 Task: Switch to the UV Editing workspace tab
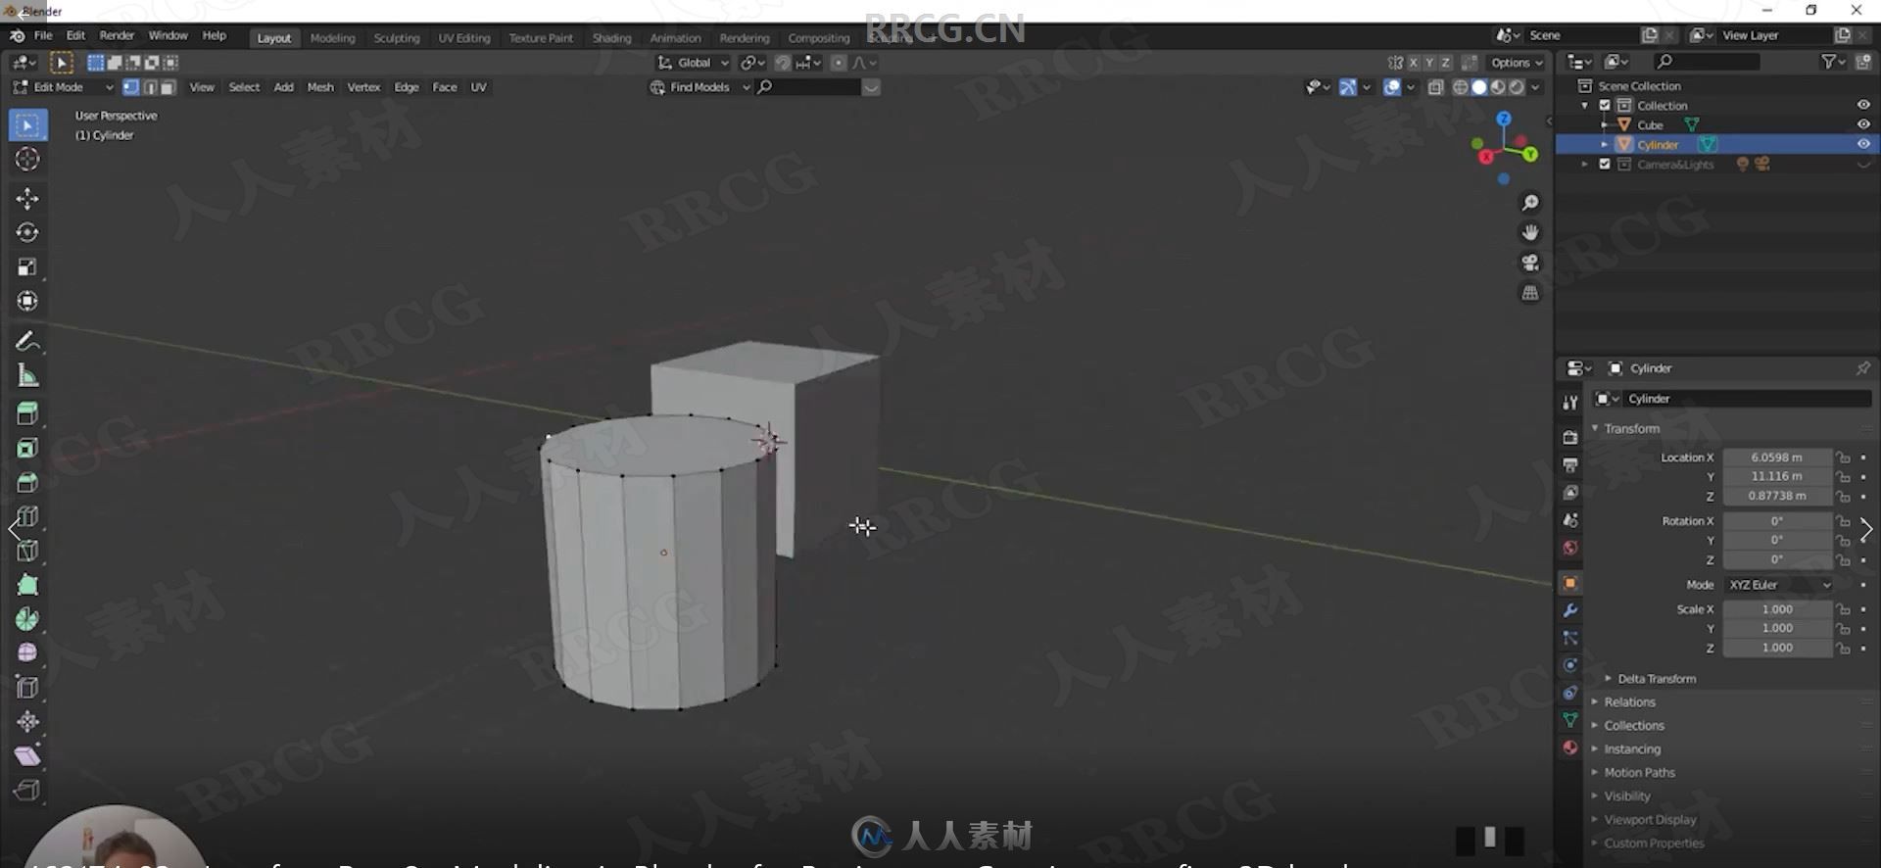[x=463, y=38]
